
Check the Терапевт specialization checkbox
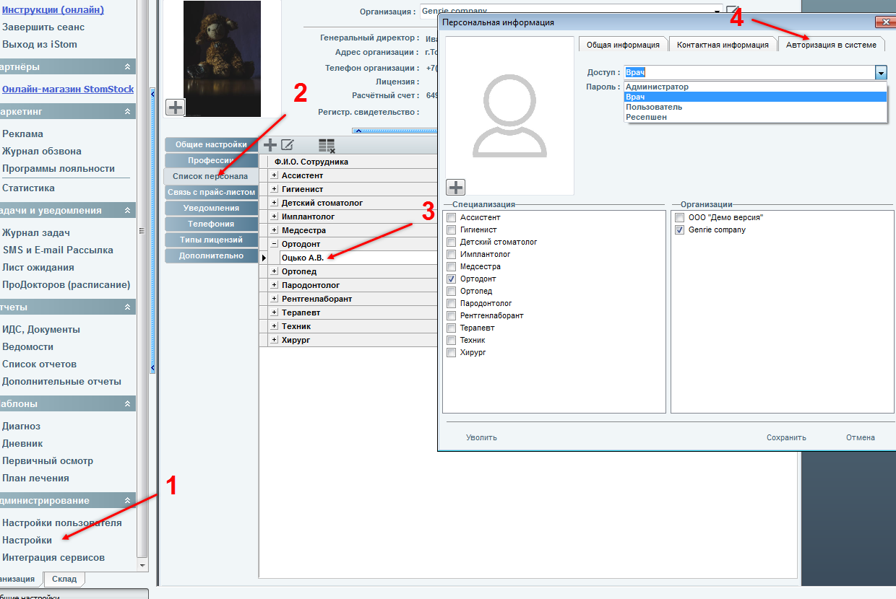[x=452, y=328]
